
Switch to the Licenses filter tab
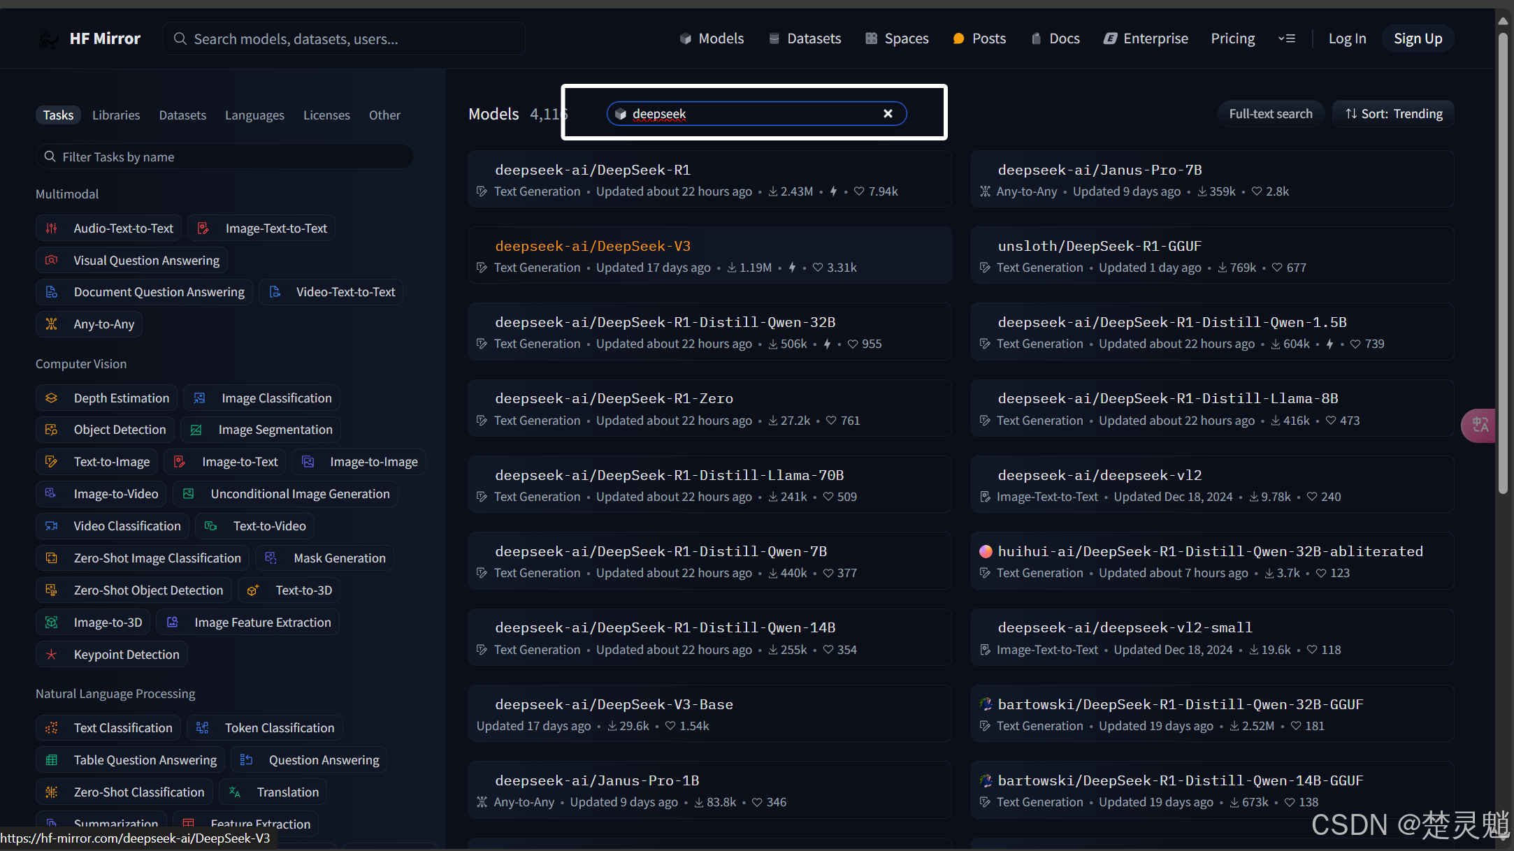point(326,115)
